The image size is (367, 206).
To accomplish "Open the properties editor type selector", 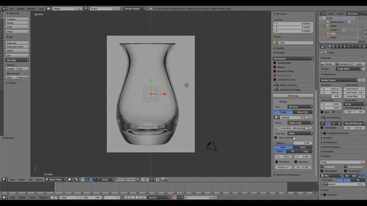I will coord(323,47).
